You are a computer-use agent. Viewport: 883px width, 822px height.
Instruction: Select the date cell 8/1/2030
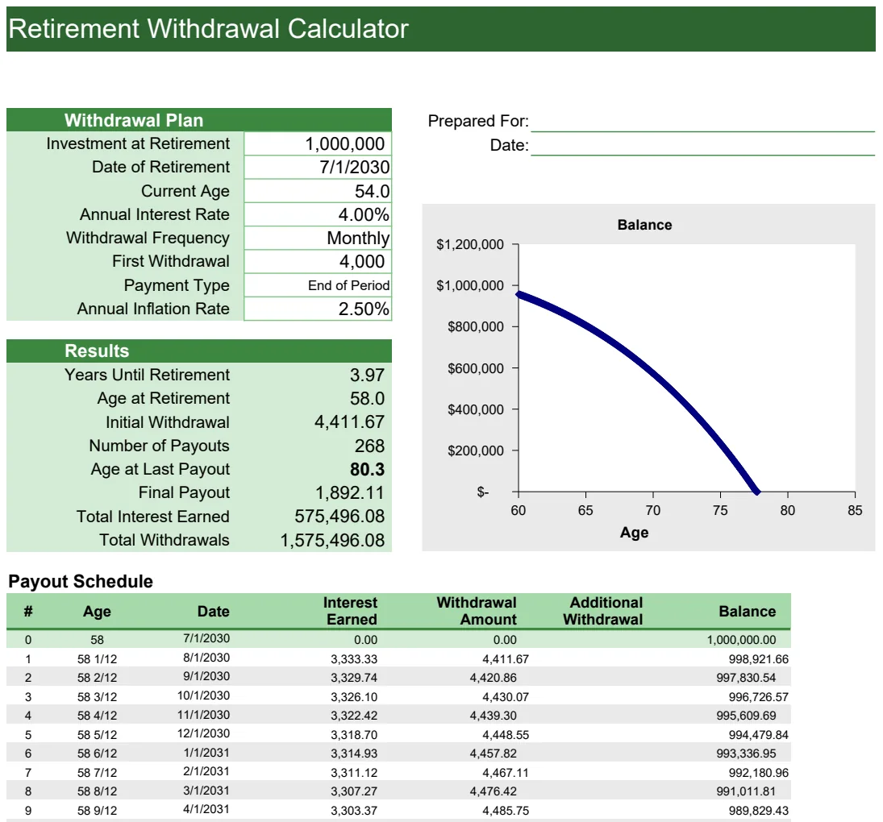pyautogui.click(x=206, y=658)
